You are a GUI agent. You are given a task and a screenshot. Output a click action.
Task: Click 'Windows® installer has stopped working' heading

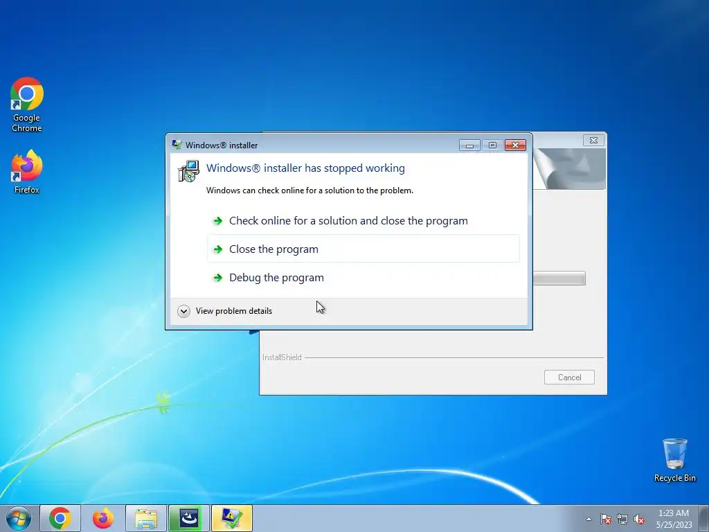click(305, 168)
